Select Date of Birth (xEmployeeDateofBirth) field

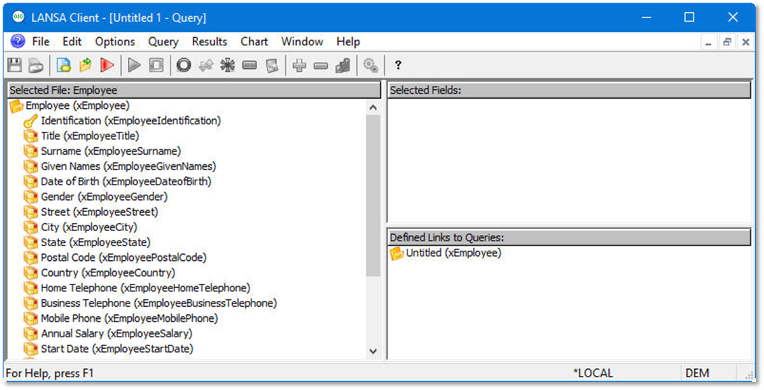tap(126, 182)
